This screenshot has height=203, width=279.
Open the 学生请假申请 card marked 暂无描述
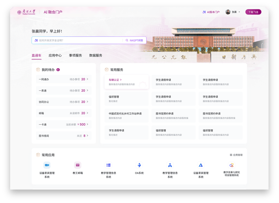pyautogui.click(x=126, y=132)
